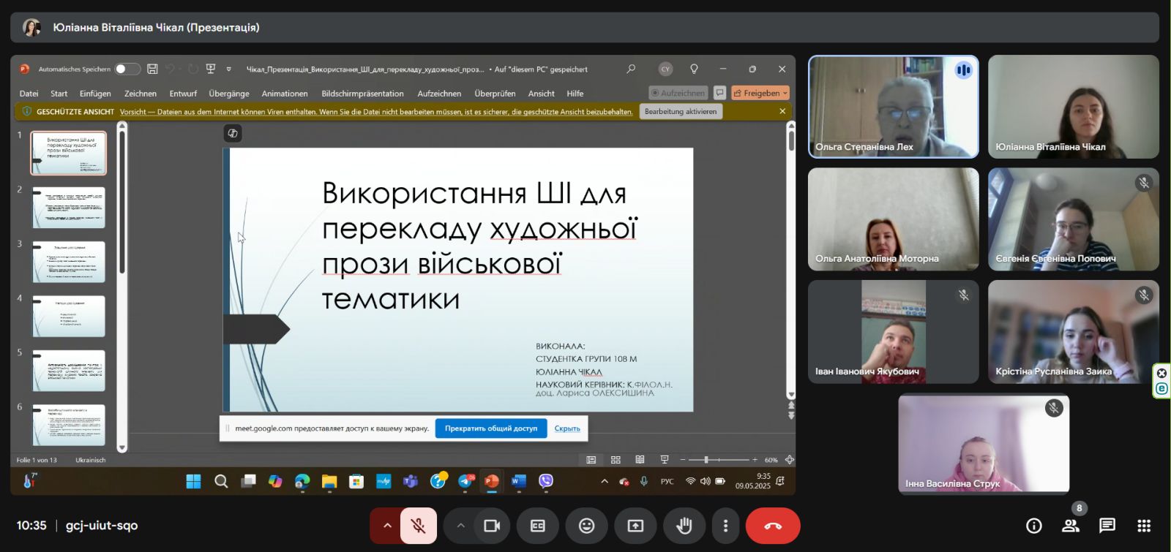Image resolution: width=1171 pixels, height=552 pixels.
Task: Click the fit slide to window icon
Action: (x=789, y=460)
